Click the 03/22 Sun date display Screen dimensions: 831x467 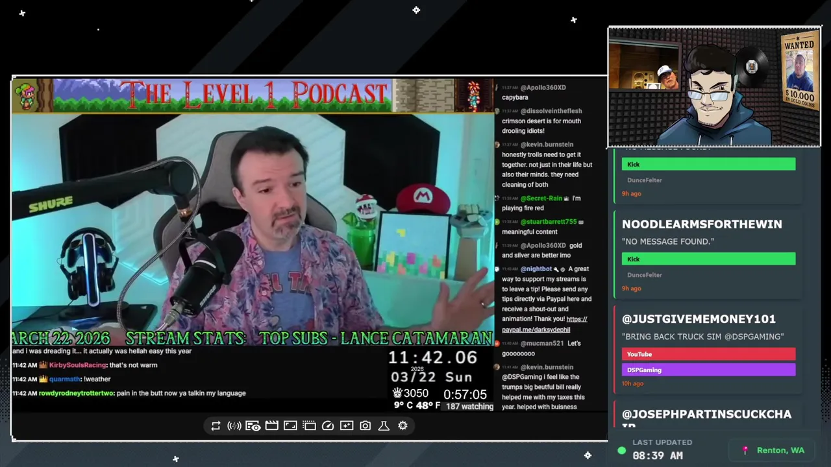431,377
